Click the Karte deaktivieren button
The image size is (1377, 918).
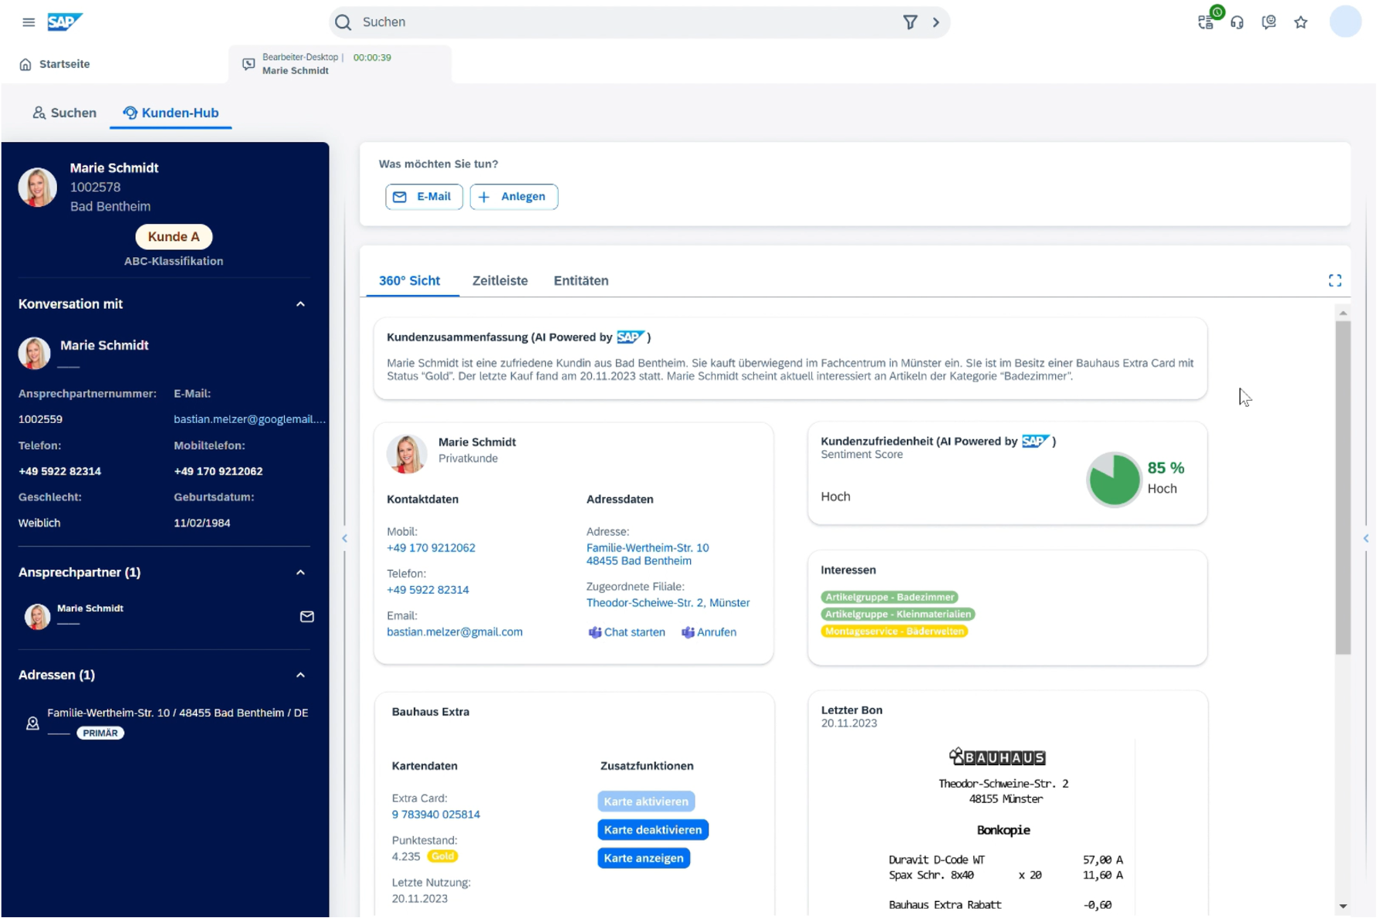(x=652, y=830)
